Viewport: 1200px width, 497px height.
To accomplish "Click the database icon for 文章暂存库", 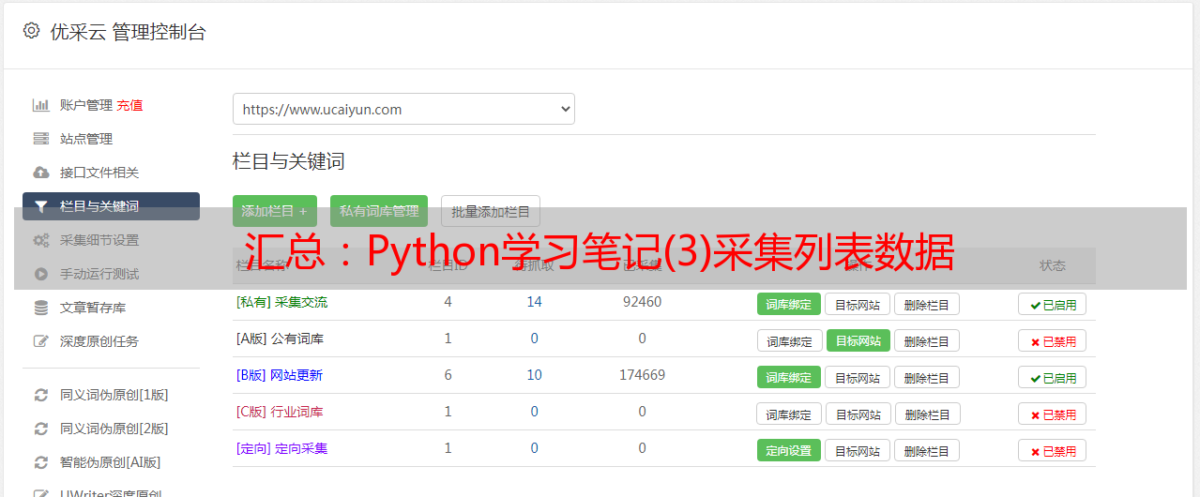I will pos(41,308).
